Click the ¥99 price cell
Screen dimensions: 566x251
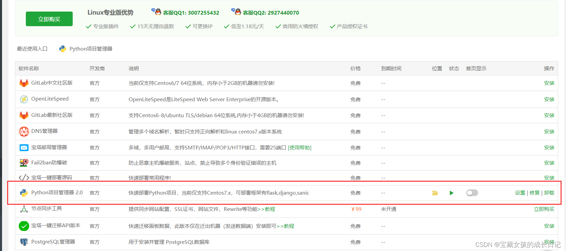coord(356,209)
